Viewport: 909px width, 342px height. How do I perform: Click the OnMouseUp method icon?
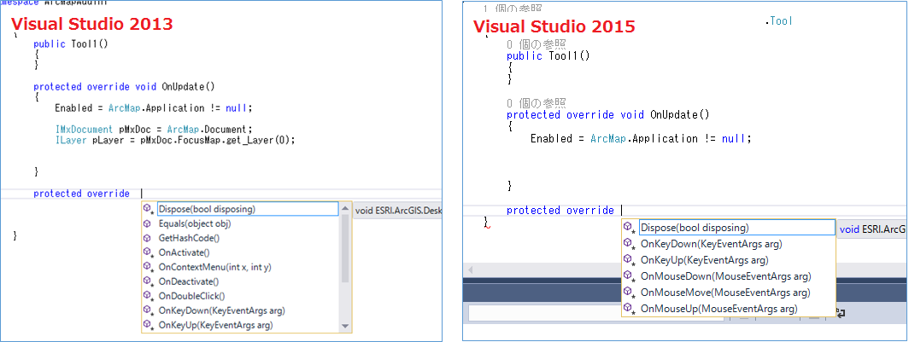[x=628, y=309]
